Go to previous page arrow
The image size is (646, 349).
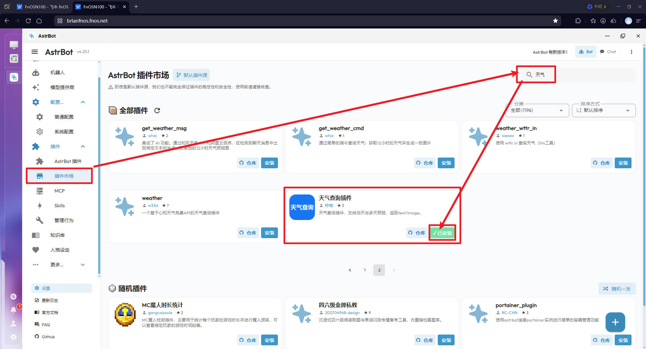[350, 270]
